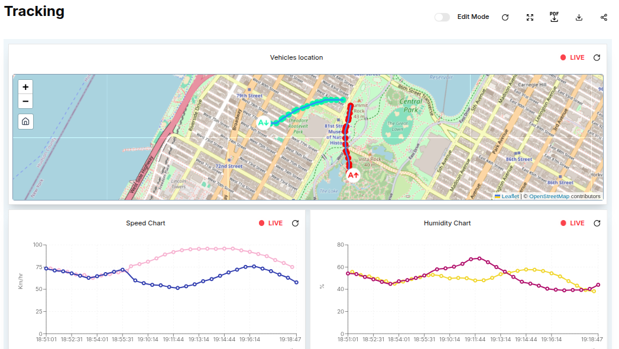The width and height of the screenshot is (619, 349).
Task: Click the download icon in top toolbar
Action: click(x=579, y=17)
